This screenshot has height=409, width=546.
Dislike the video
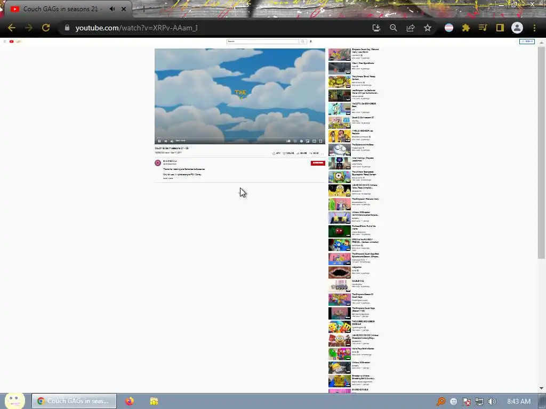pyautogui.click(x=288, y=153)
